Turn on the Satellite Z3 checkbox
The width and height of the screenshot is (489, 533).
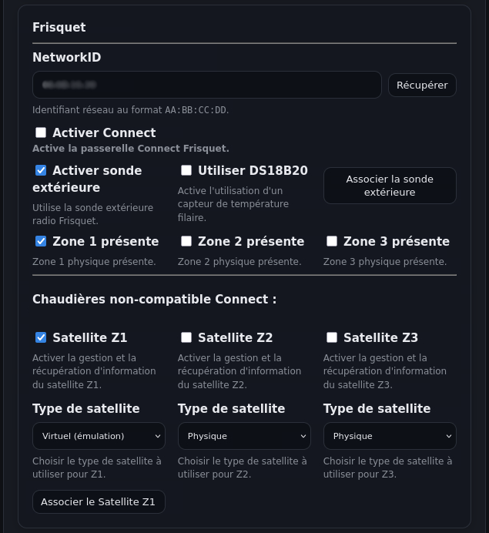pyautogui.click(x=332, y=337)
